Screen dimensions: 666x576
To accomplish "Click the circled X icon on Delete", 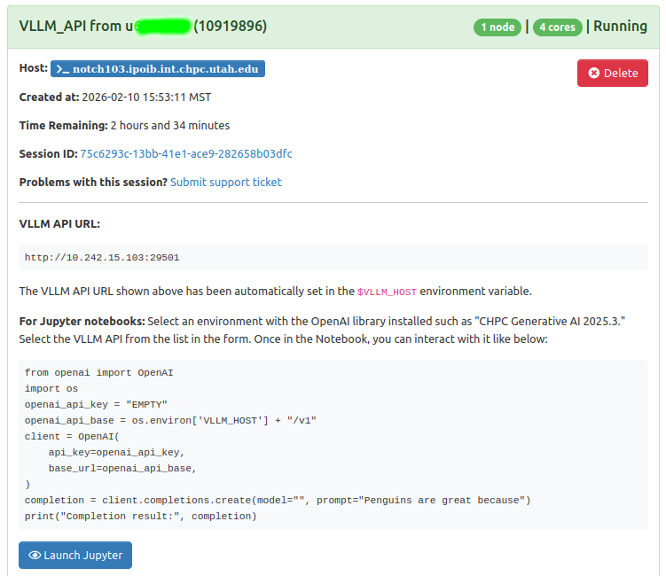I will 593,74.
